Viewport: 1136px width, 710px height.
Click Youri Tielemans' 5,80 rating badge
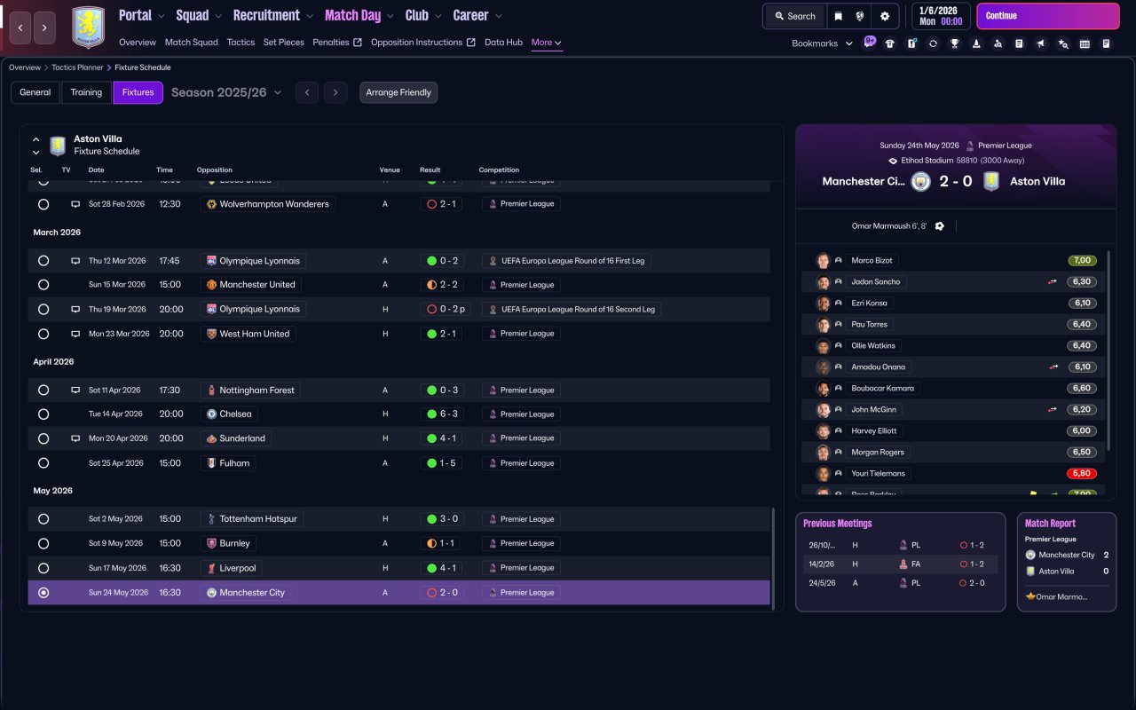click(x=1082, y=474)
